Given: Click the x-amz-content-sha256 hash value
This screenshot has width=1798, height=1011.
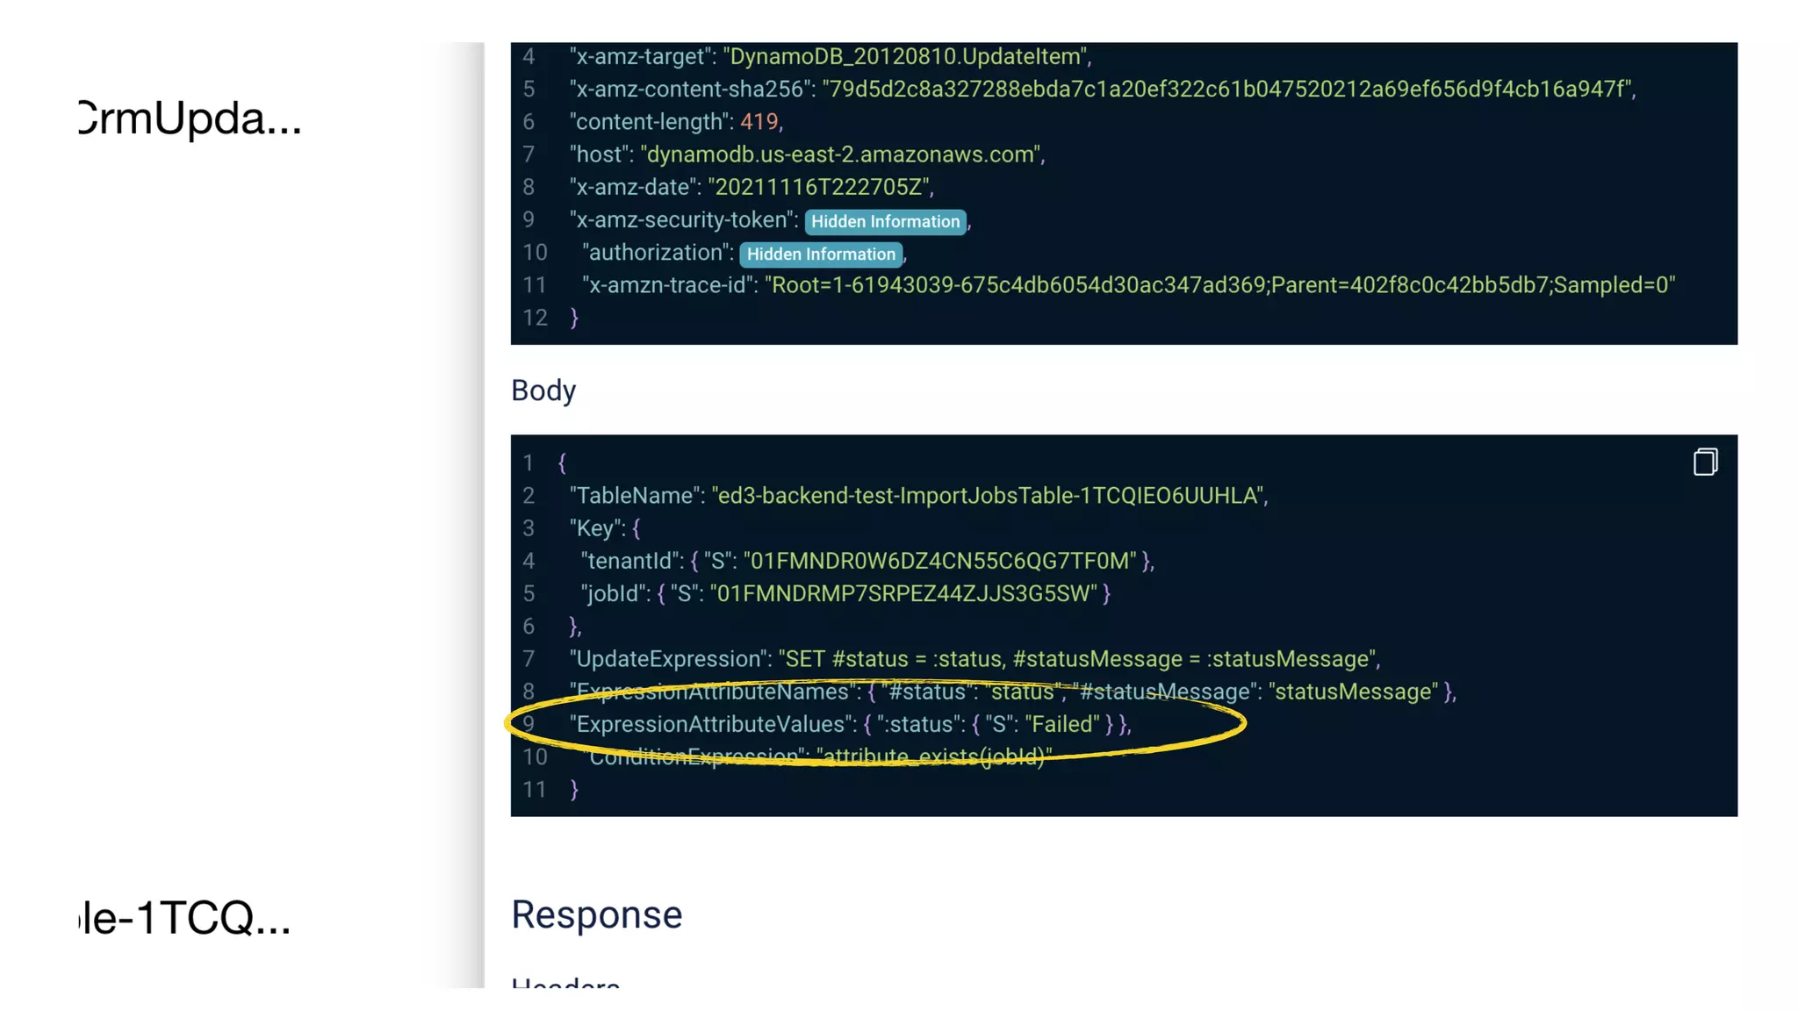Looking at the screenshot, I should (1227, 90).
